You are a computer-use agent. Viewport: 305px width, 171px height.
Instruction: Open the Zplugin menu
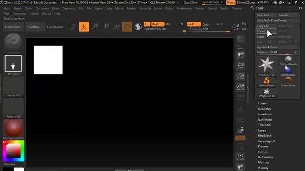34,14
